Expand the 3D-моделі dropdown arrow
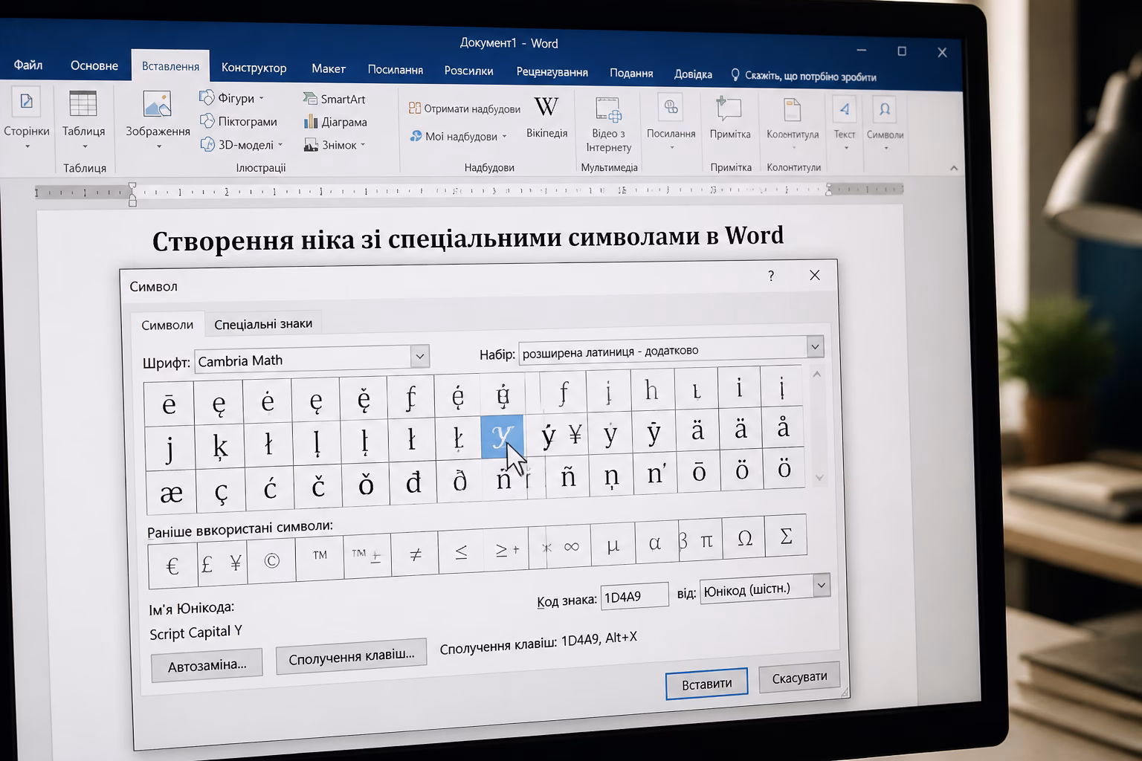Viewport: 1142px width, 761px height. coord(280,145)
